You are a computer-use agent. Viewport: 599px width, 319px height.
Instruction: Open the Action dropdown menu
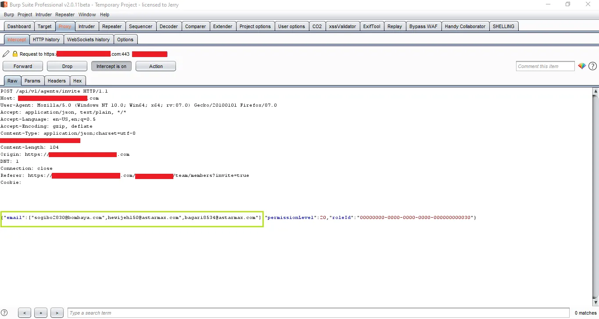pos(156,66)
